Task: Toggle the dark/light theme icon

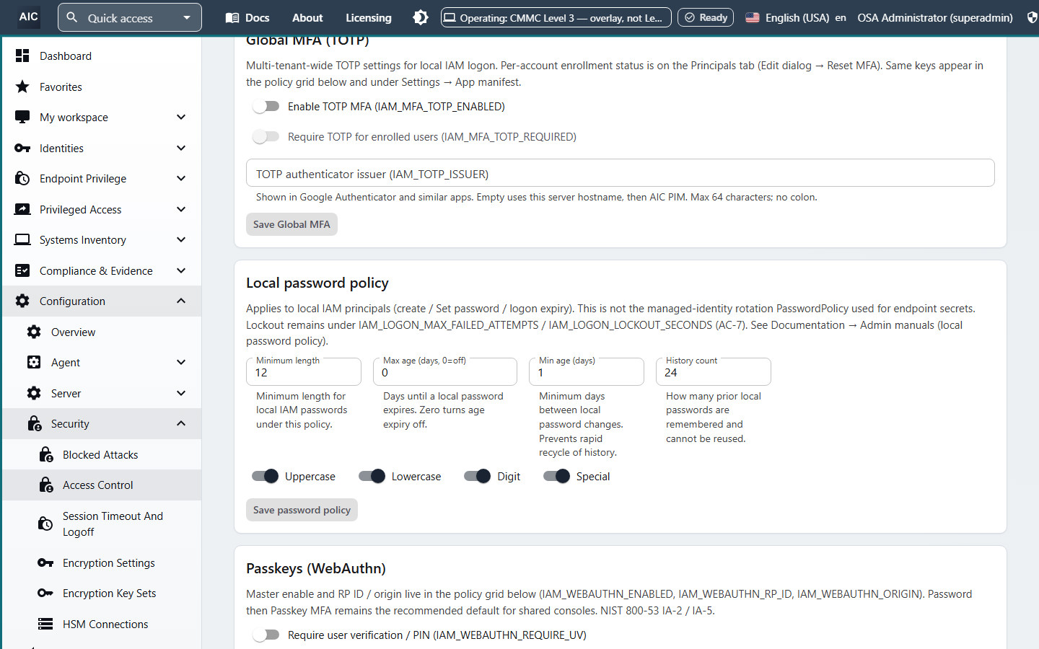Action: click(421, 17)
